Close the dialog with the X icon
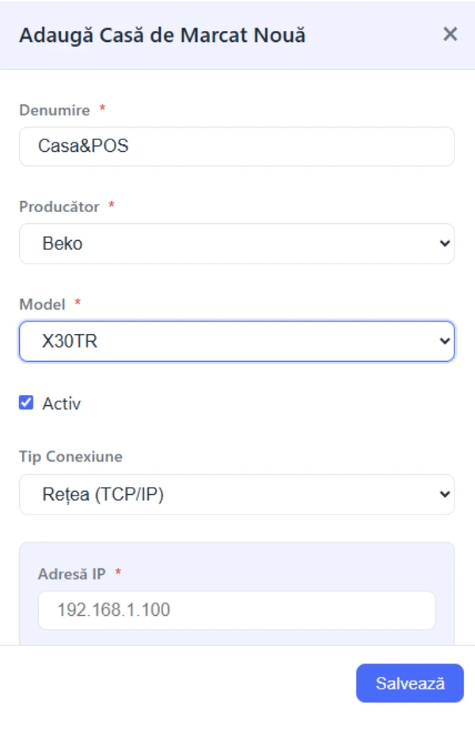The height and width of the screenshot is (737, 475). pyautogui.click(x=450, y=34)
